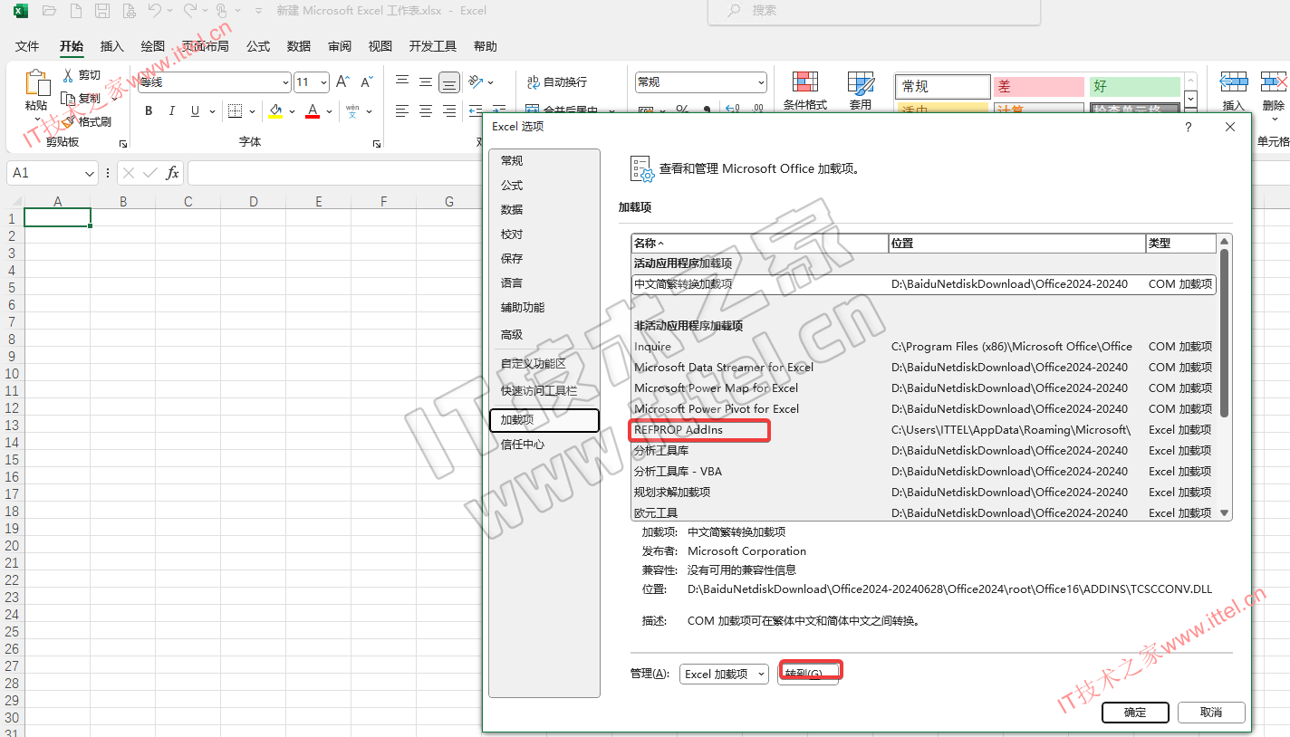The image size is (1290, 737).
Task: Select 信任中心 in Excel Options sidebar
Action: click(x=544, y=445)
